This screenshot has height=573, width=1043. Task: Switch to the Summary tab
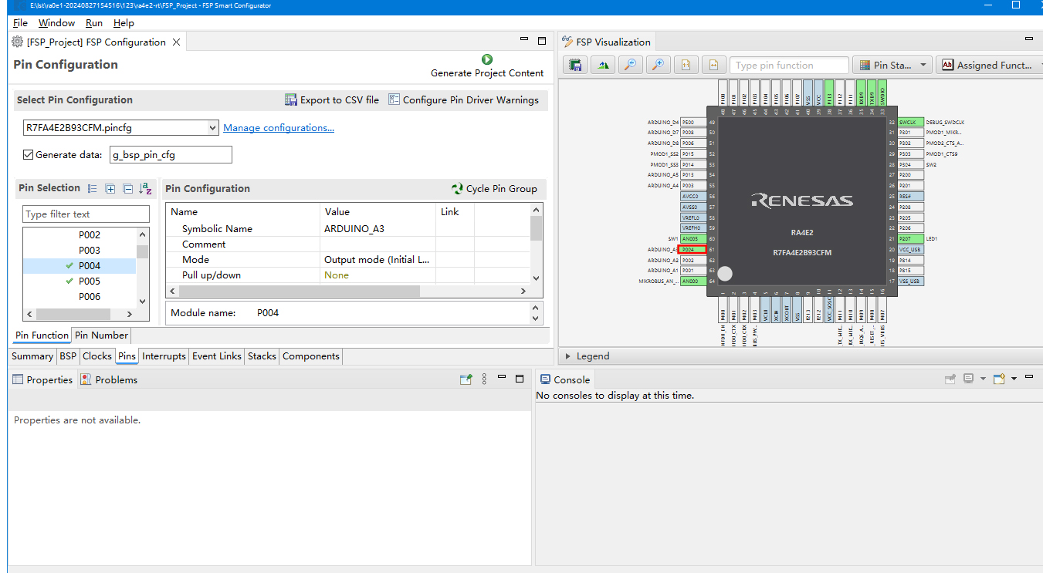click(32, 356)
